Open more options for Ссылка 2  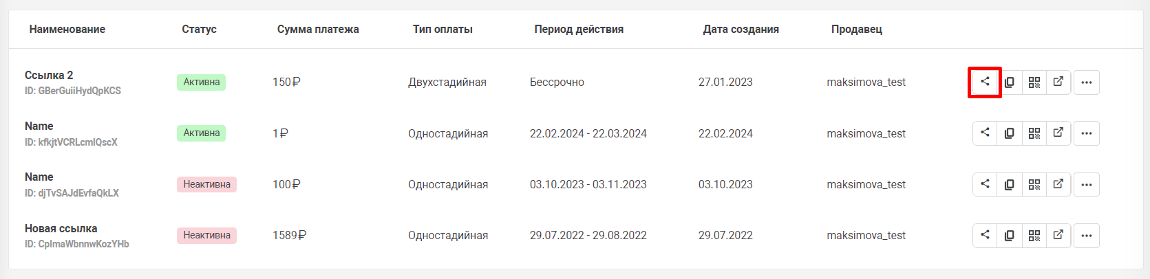(x=1087, y=82)
